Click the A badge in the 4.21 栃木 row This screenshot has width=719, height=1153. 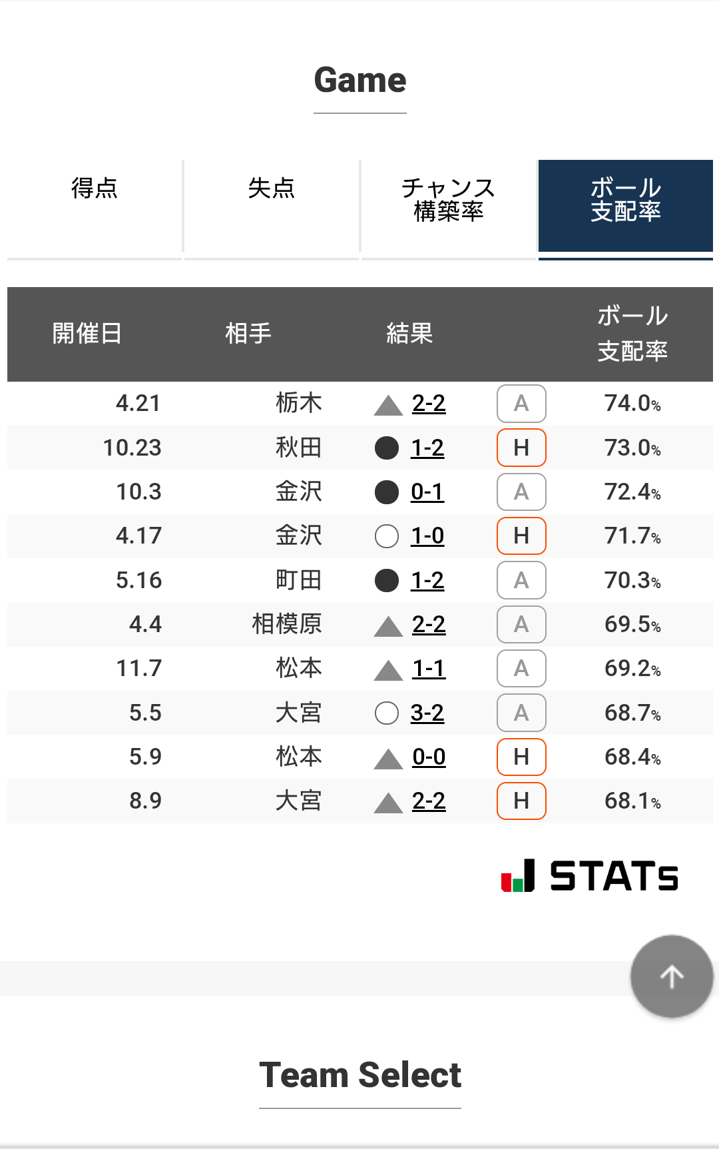(521, 404)
